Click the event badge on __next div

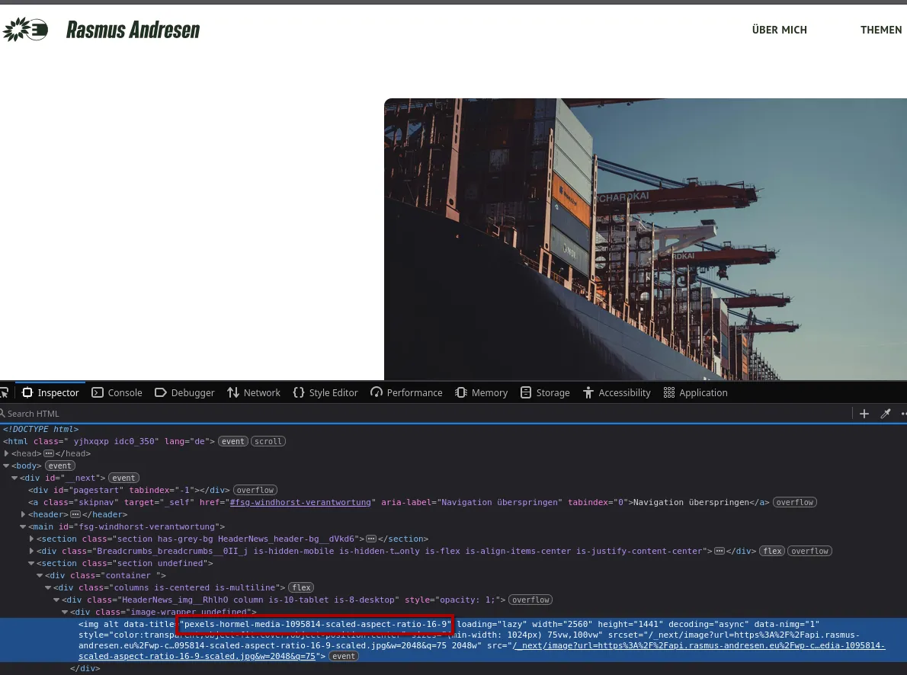coord(123,478)
